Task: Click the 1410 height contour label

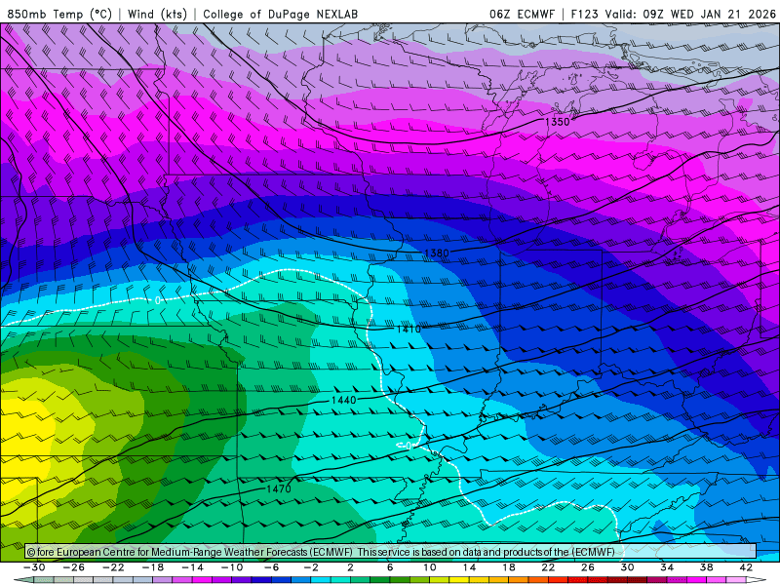Action: (409, 329)
